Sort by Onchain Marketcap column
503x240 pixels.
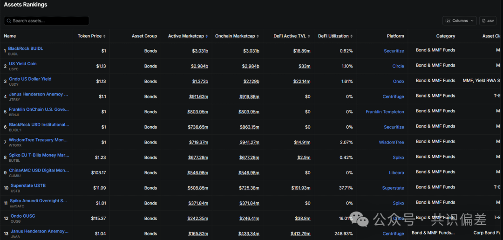237,36
